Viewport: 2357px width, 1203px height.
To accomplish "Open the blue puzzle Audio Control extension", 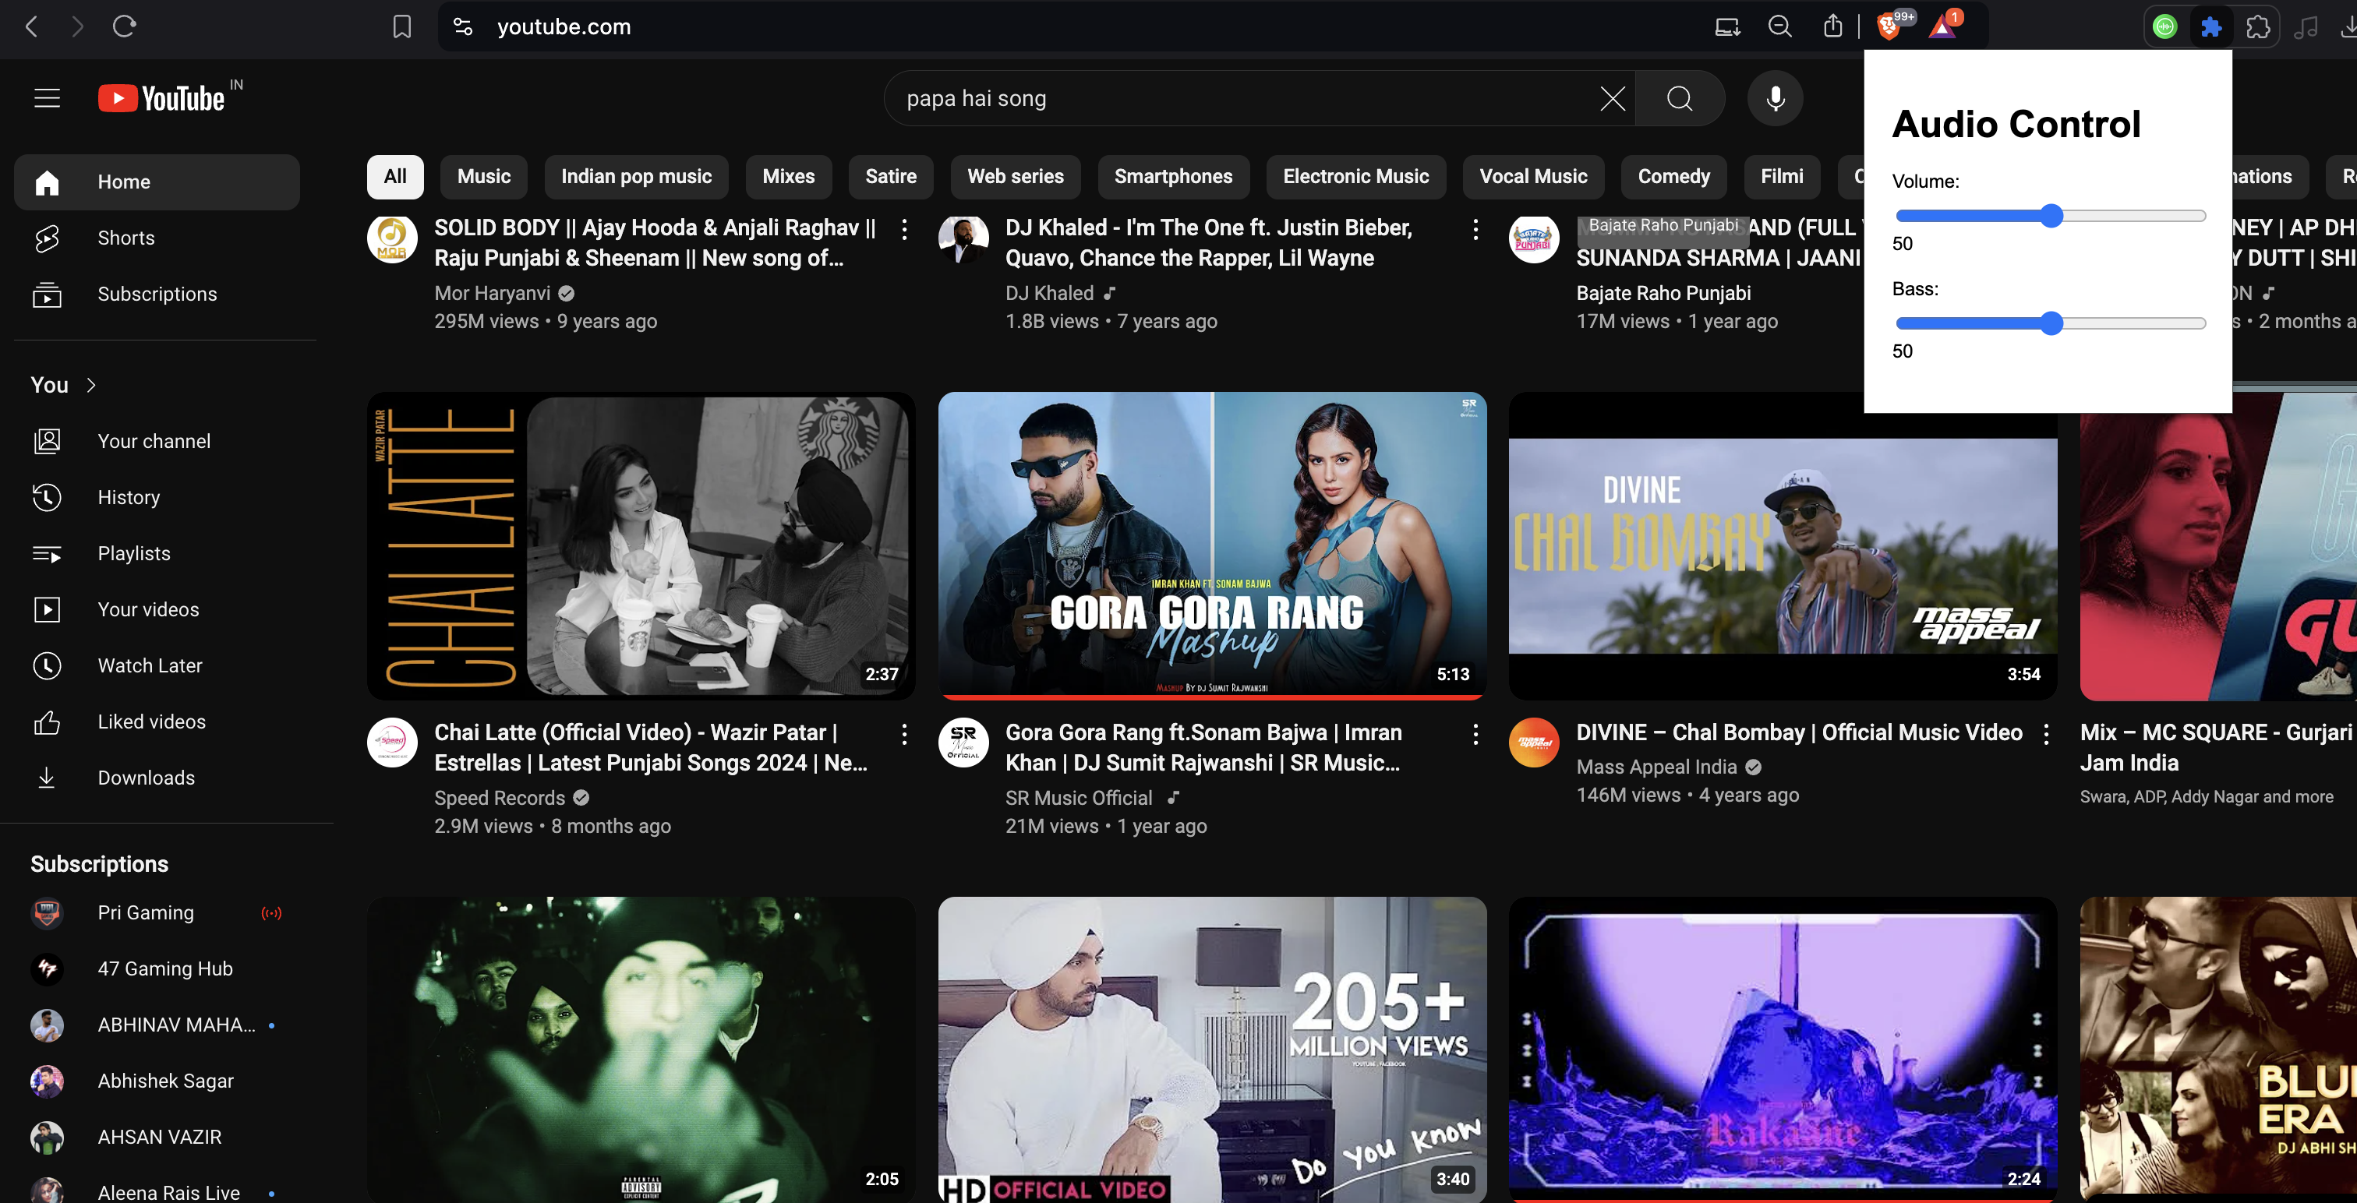I will [2211, 26].
